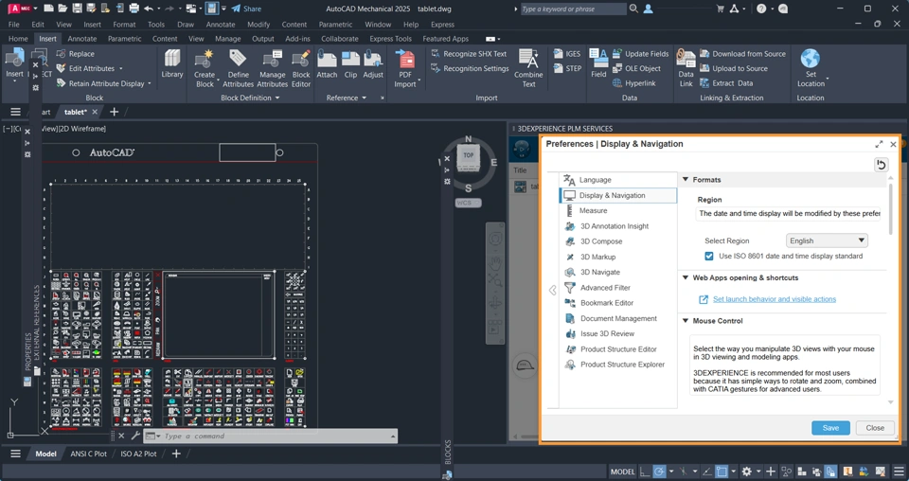Click Share in the title bar
909x481 pixels.
pos(246,9)
